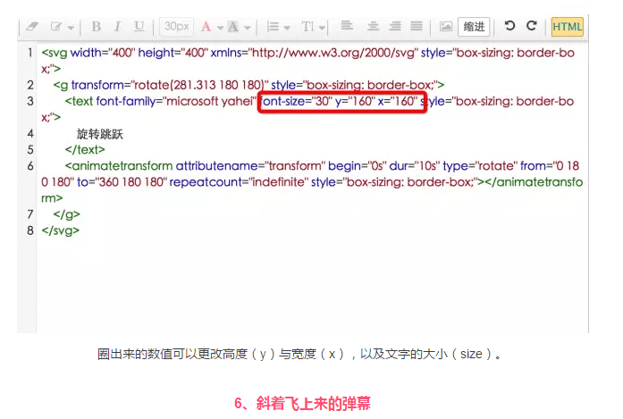Screen dimensions: 623x419
Task: Toggle italic formatting
Action: click(x=118, y=27)
